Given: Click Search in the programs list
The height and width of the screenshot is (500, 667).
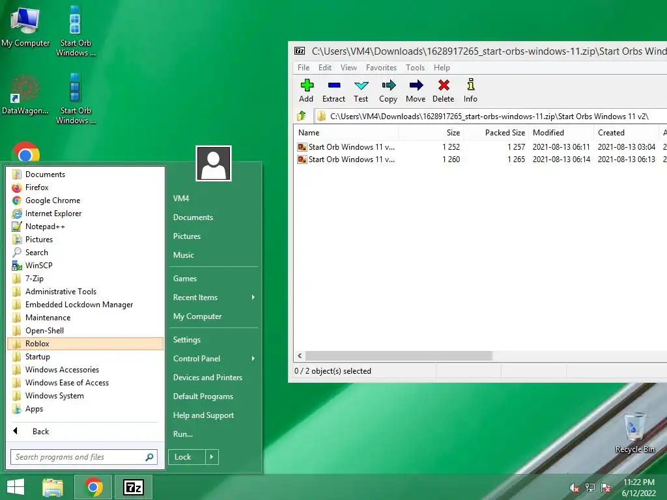Looking at the screenshot, I should click(85, 253).
